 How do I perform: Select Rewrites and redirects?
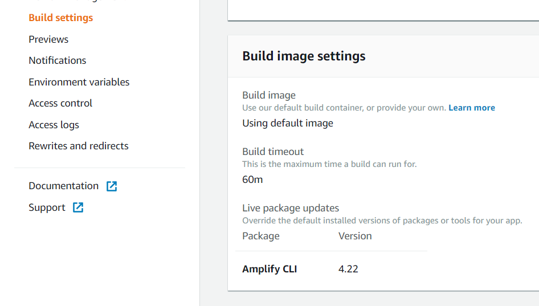point(79,146)
